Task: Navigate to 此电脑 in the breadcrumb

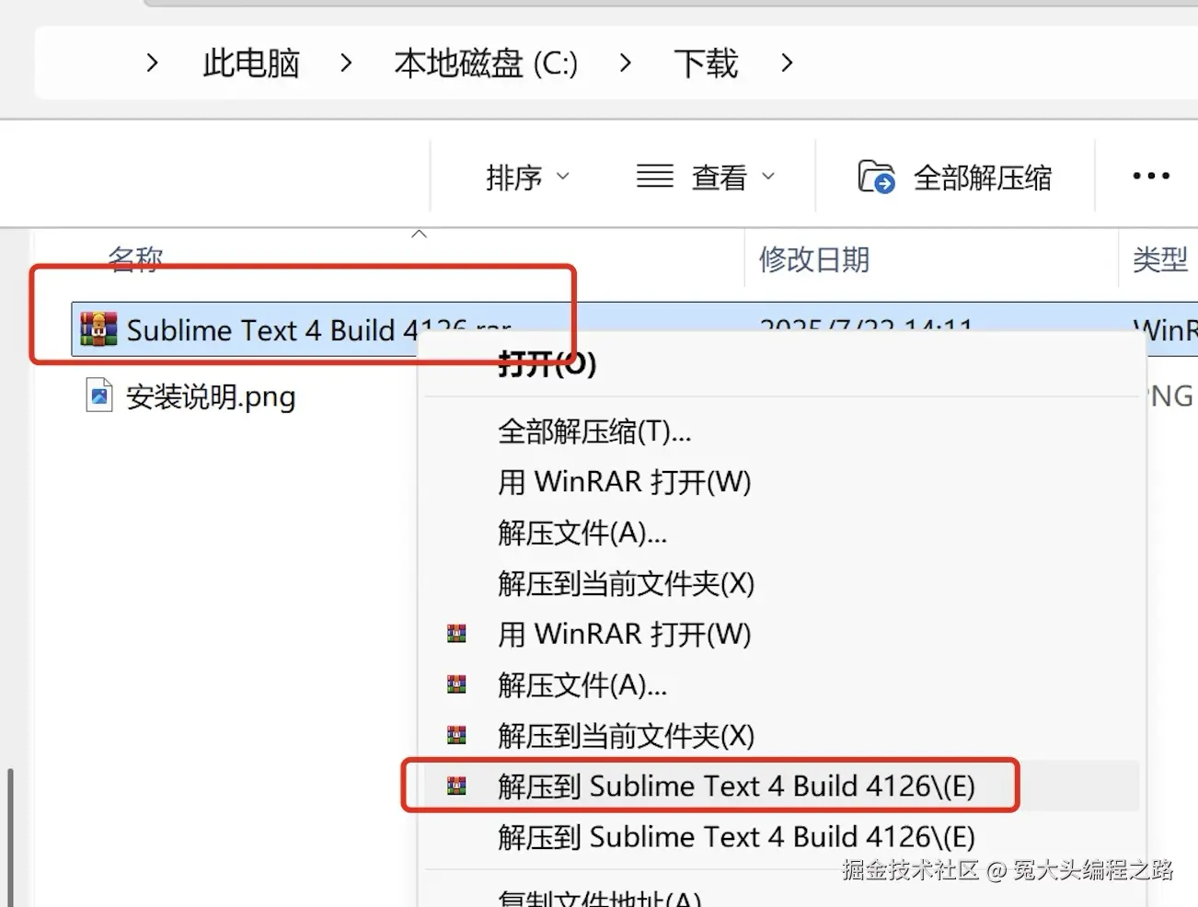Action: click(x=248, y=63)
